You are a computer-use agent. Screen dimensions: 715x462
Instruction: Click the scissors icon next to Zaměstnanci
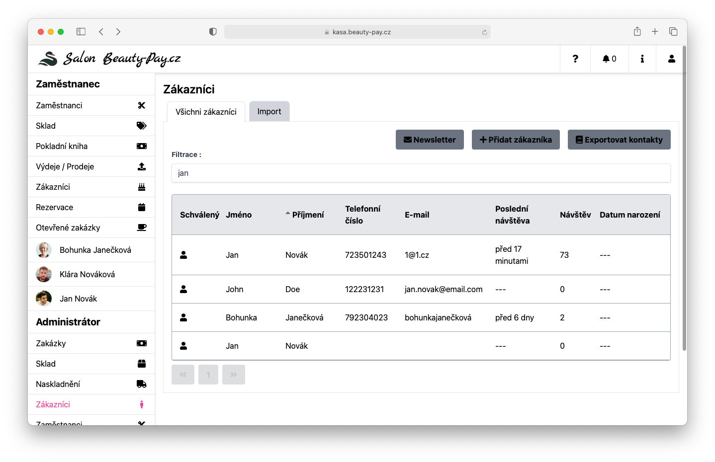tap(142, 105)
